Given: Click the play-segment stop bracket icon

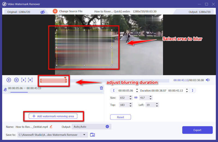Looking at the screenshot, I should 30,80.
